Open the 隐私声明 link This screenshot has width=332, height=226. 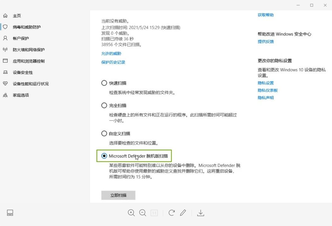(x=266, y=98)
